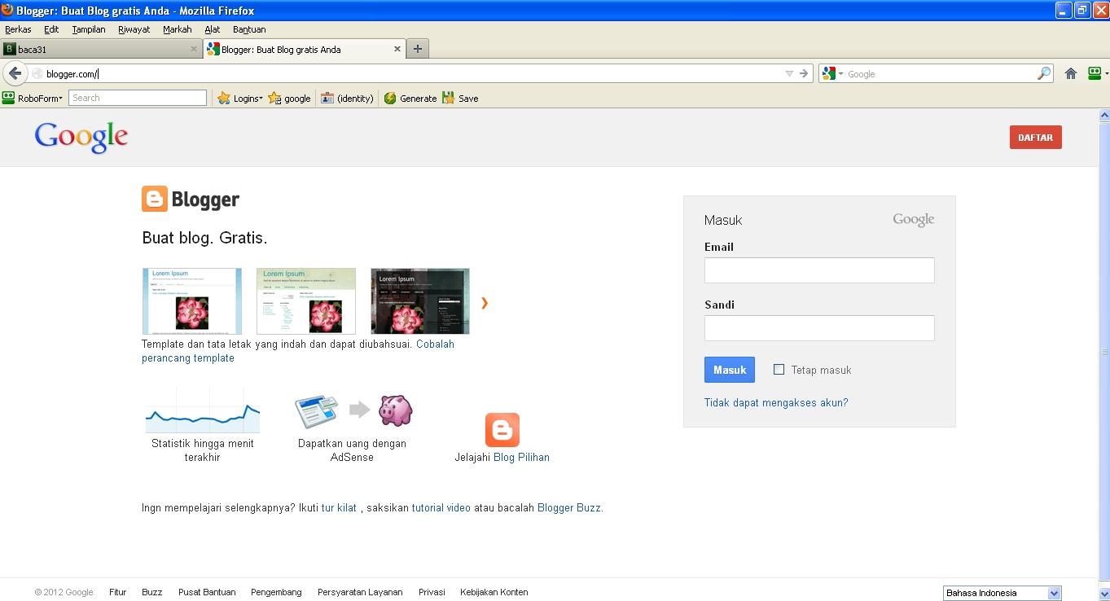Close the Blogger tab
Screen dimensions: 1110x601
pos(397,49)
